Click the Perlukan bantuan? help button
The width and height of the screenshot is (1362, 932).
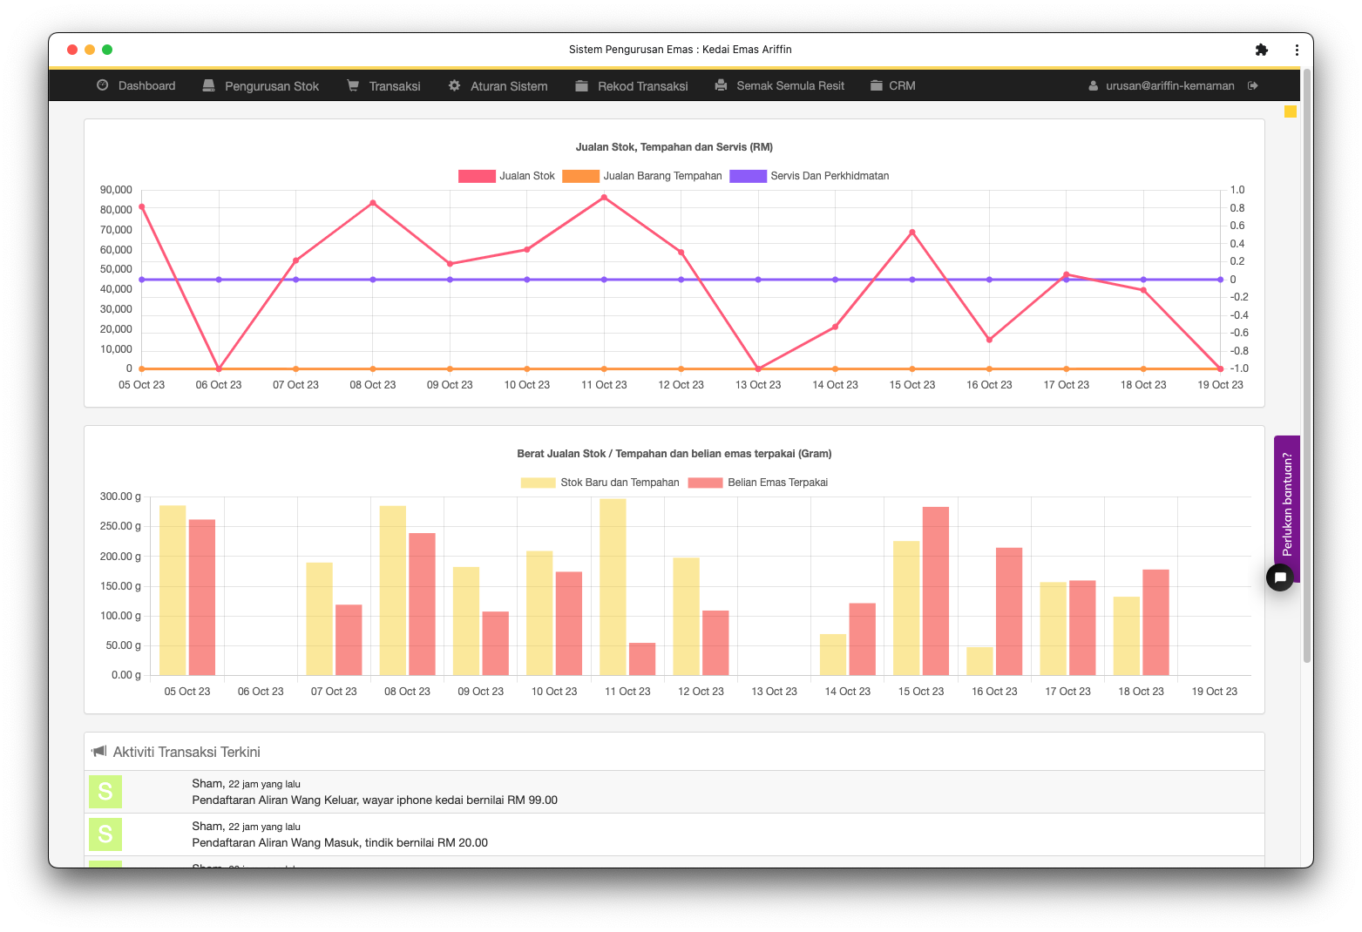point(1287,503)
